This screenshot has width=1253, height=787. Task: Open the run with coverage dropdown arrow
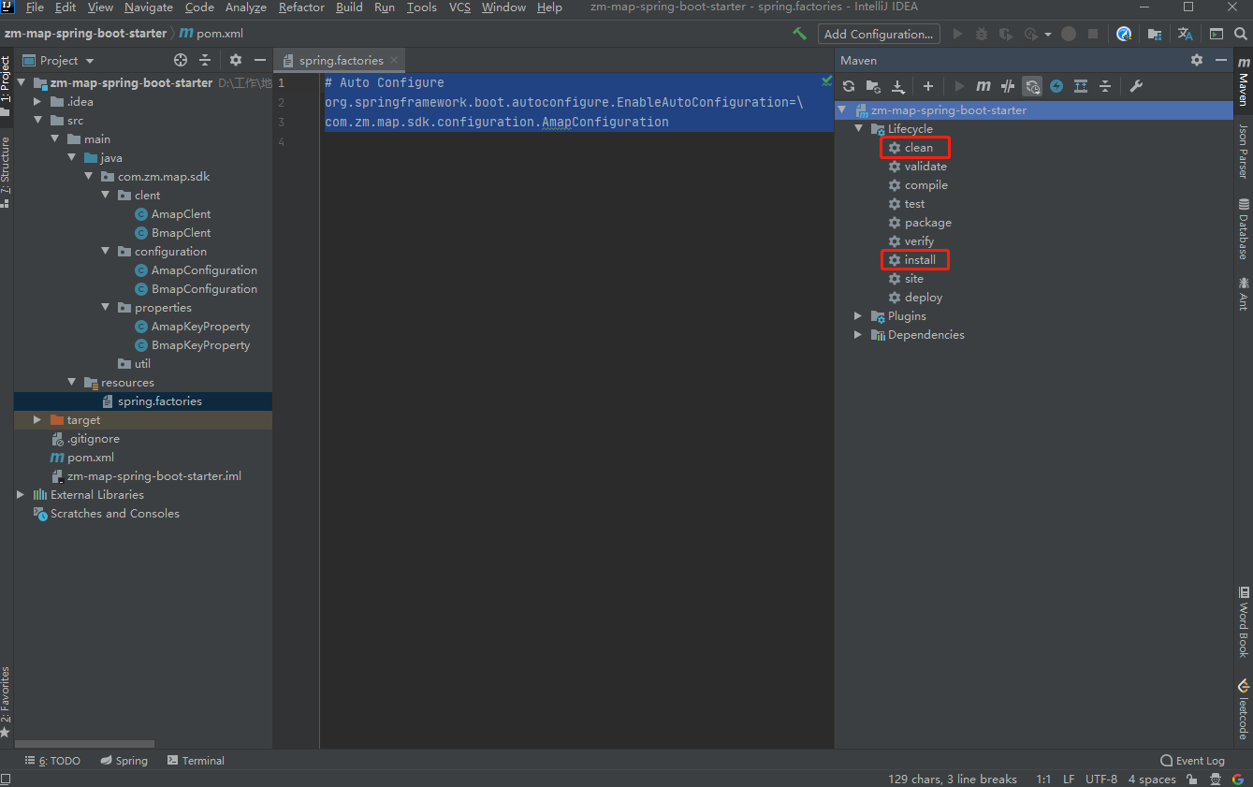pos(1048,35)
